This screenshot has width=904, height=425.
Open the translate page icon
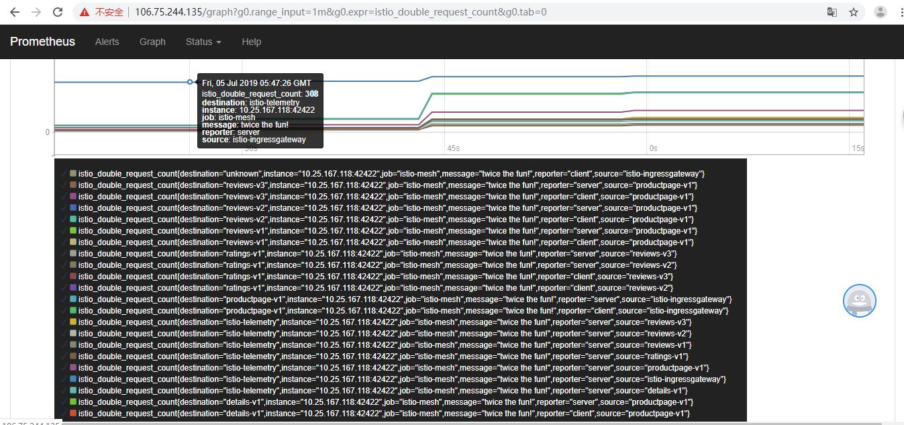(832, 12)
